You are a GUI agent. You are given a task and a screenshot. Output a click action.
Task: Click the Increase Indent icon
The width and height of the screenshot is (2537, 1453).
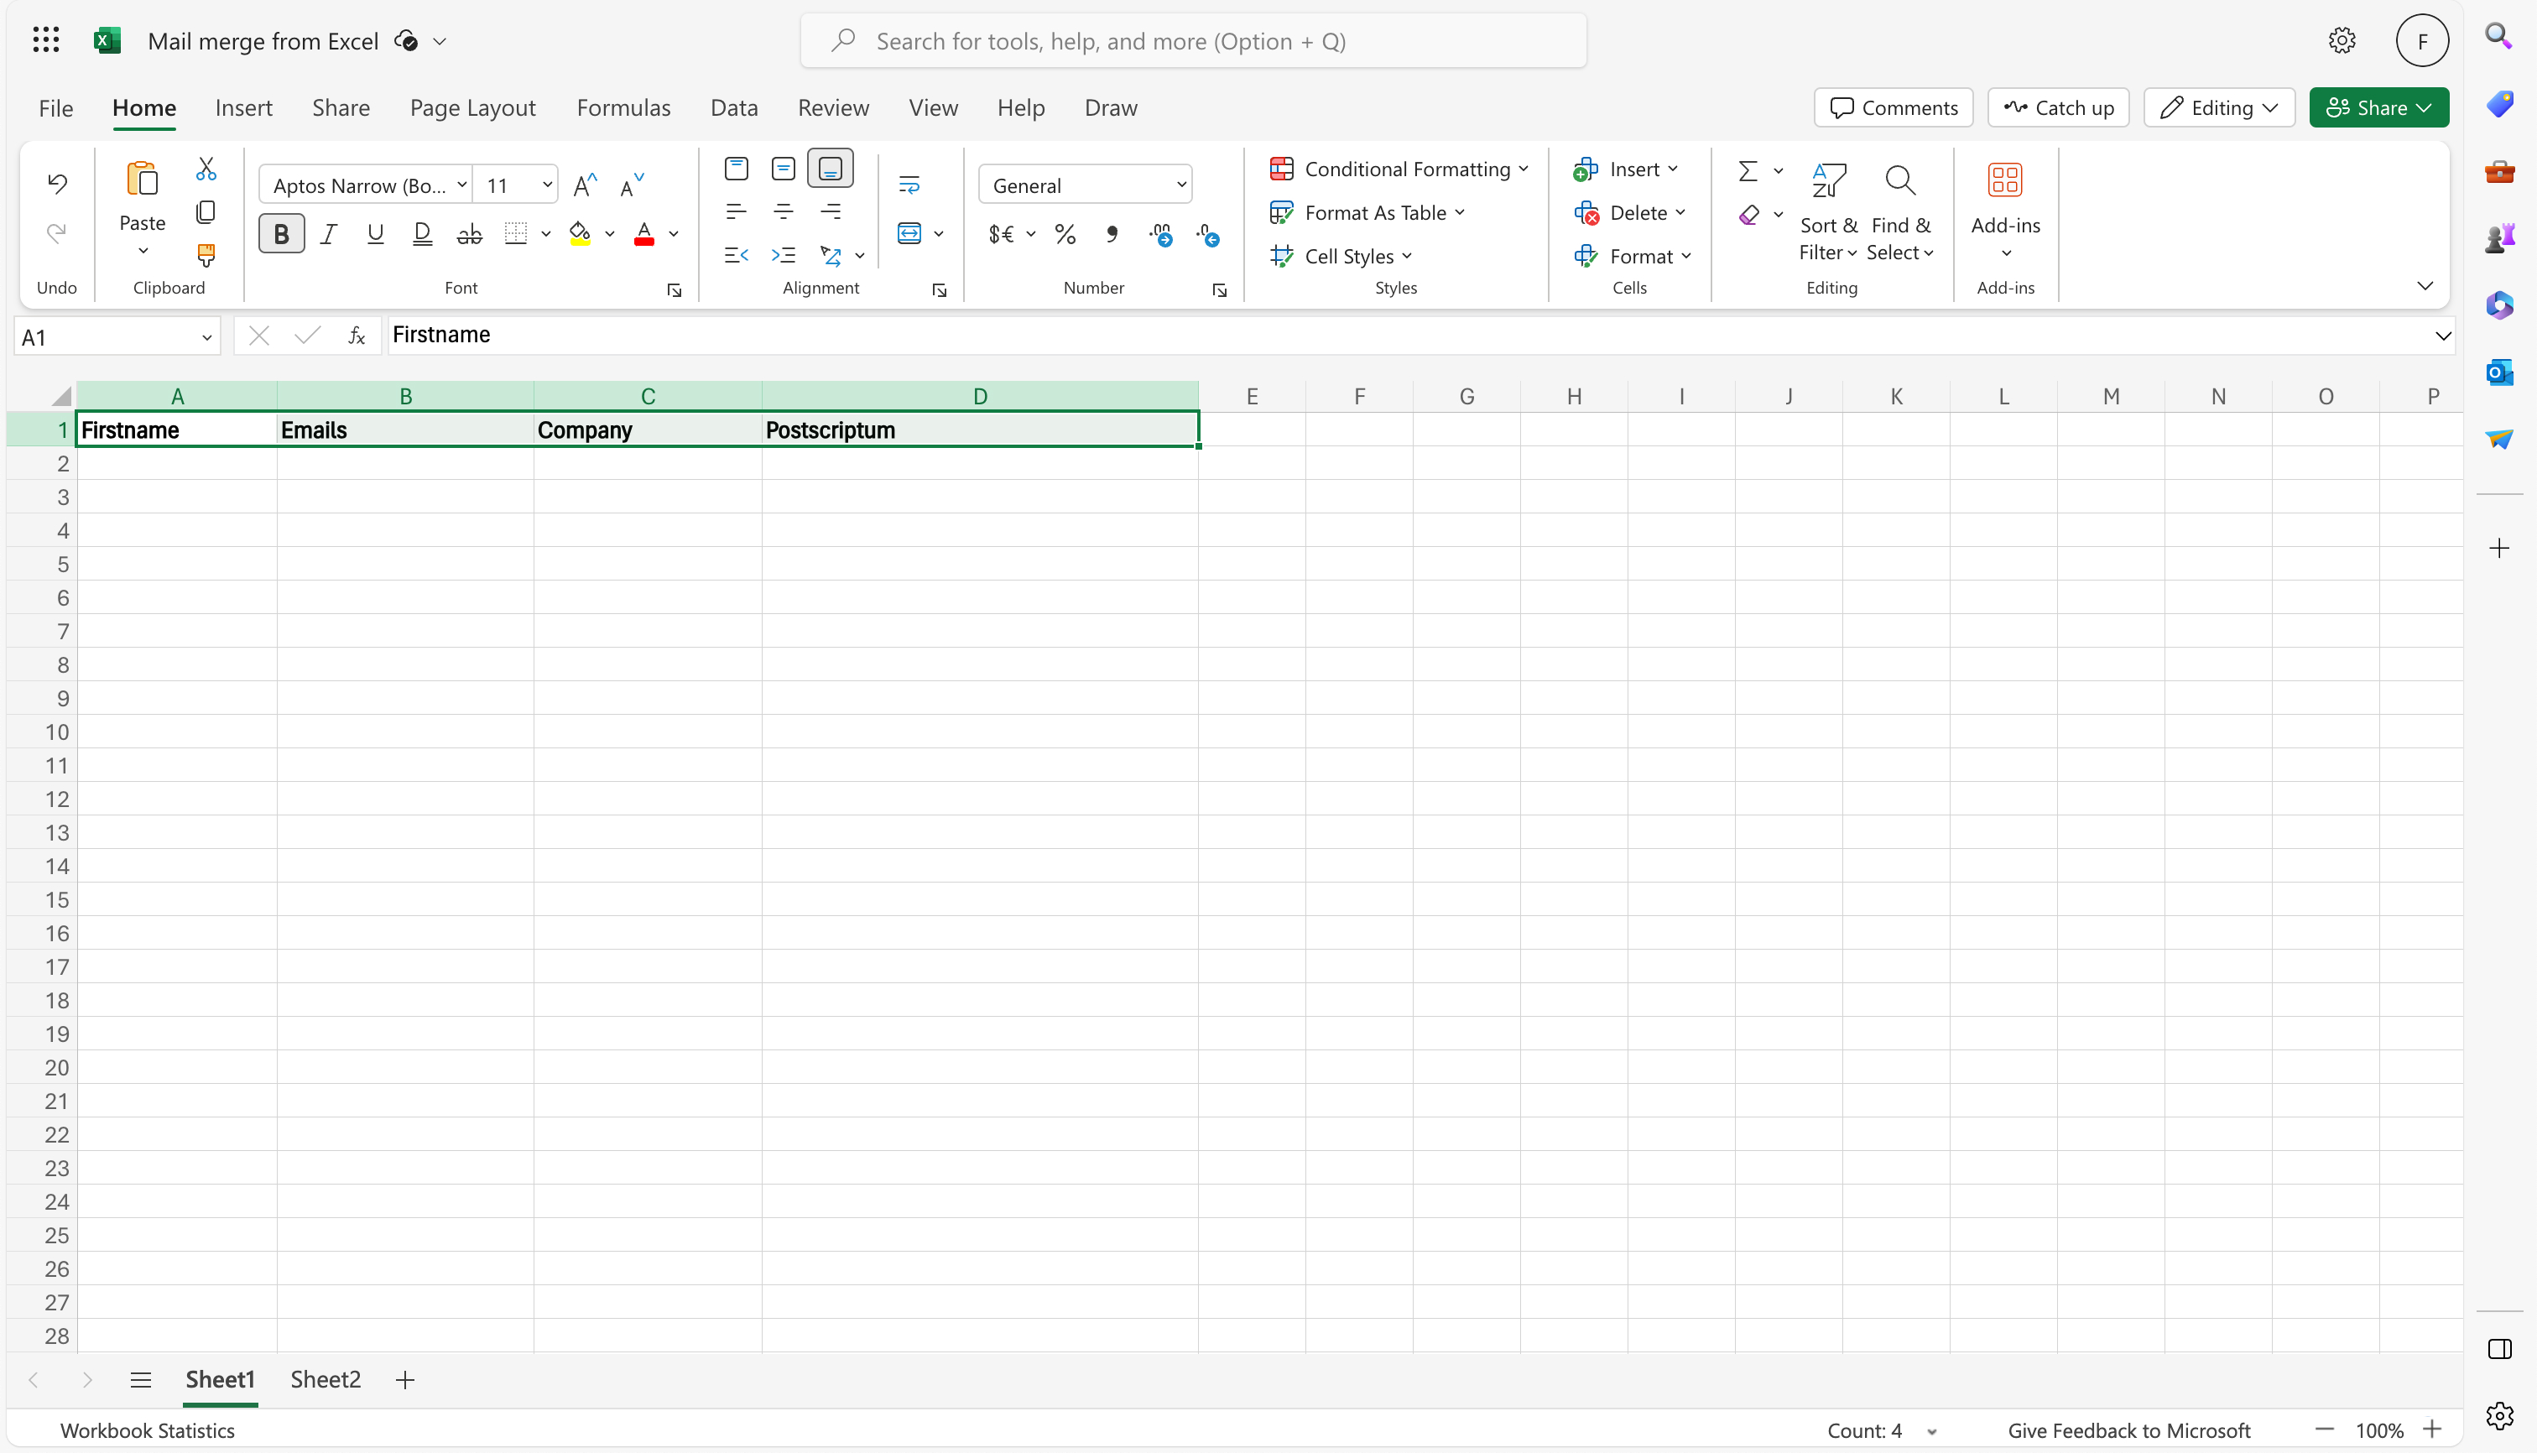[x=784, y=256]
